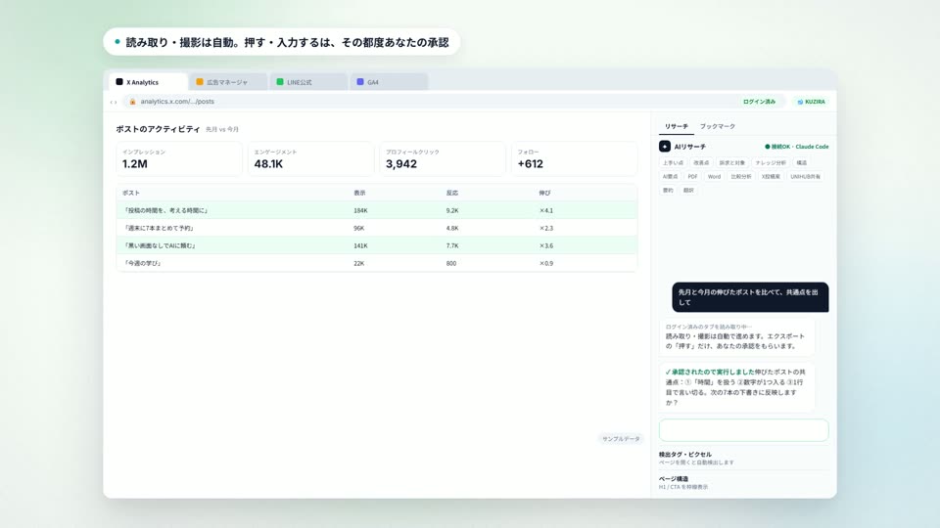Click the 改善点 chip

[x=701, y=163]
